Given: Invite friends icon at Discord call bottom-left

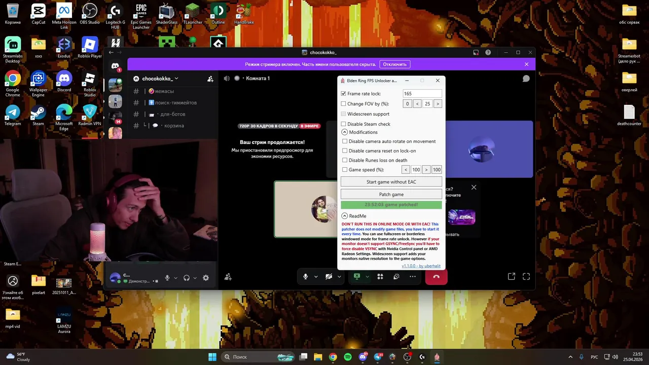Looking at the screenshot, I should pos(228,277).
